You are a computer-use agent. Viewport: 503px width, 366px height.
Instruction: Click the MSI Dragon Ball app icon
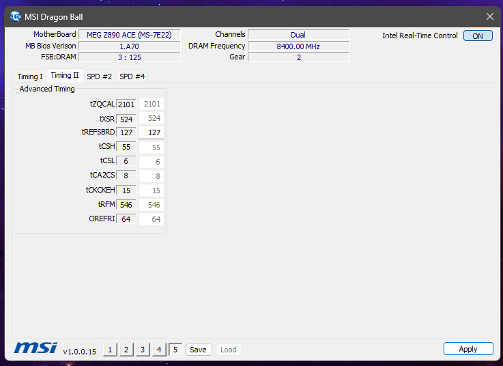coord(16,16)
